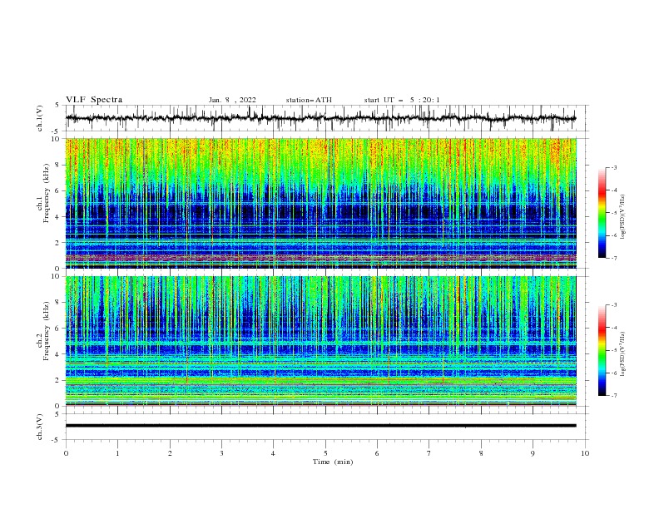The image size is (659, 509).
Task: Click the ch.2 spectrogram color bar
Action: pos(602,350)
